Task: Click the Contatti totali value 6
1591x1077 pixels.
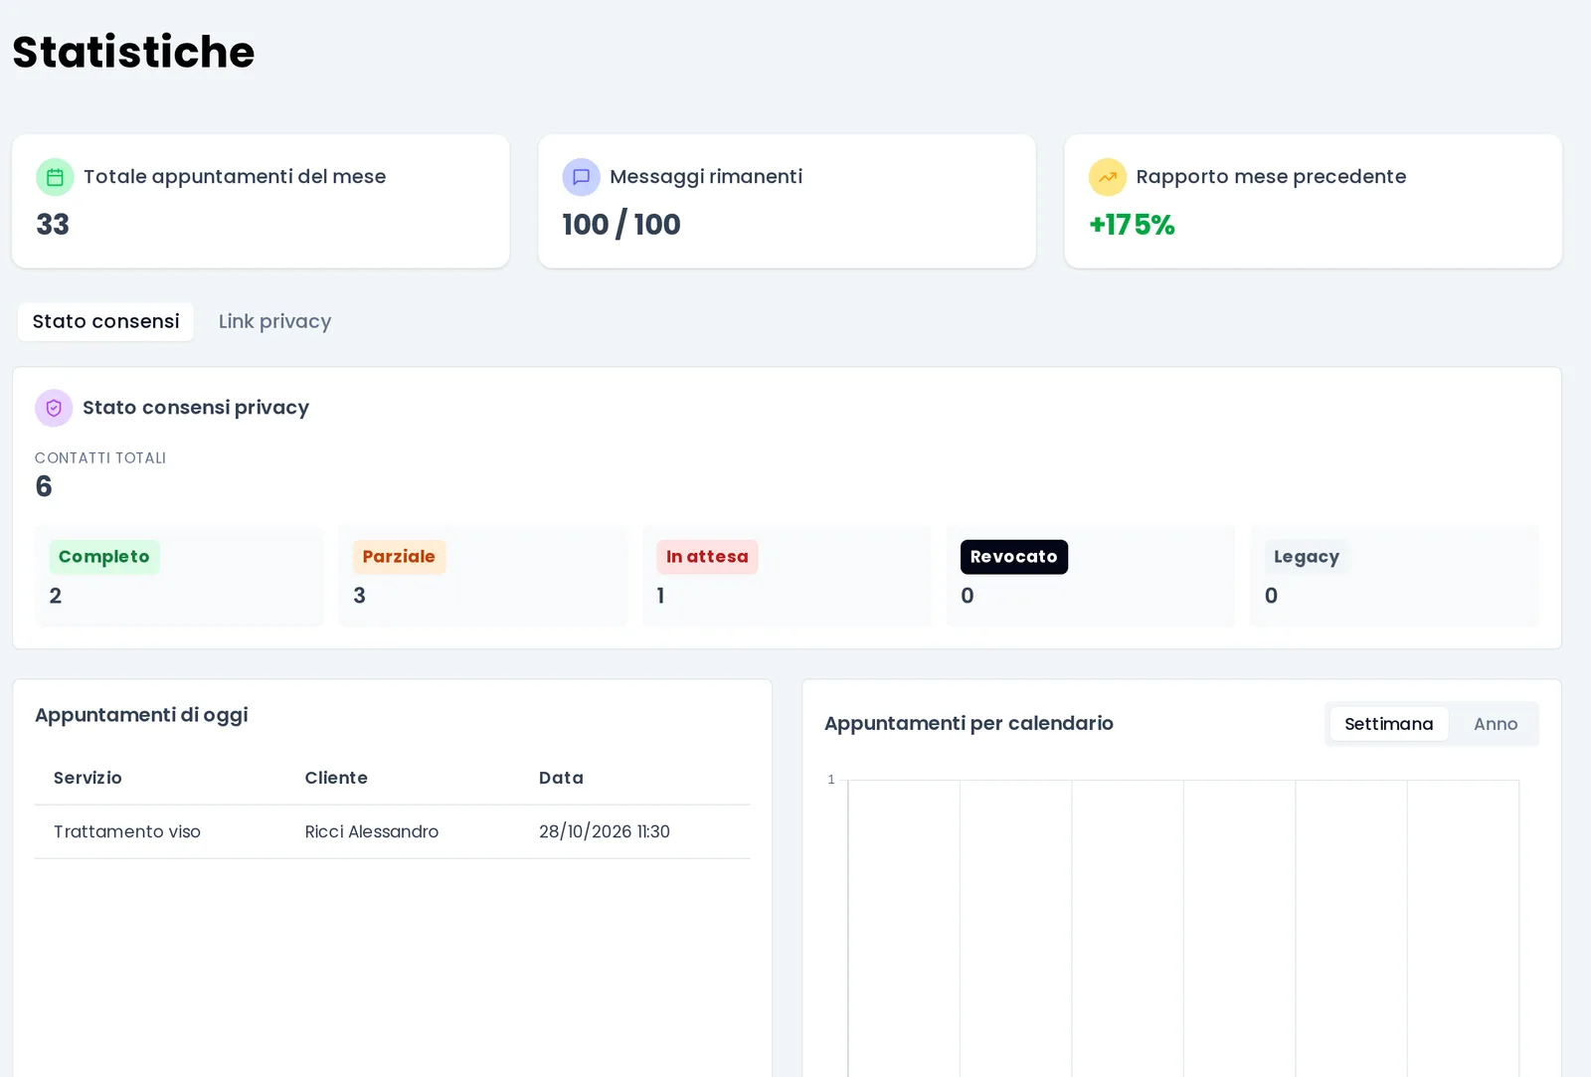Action: [x=44, y=486]
